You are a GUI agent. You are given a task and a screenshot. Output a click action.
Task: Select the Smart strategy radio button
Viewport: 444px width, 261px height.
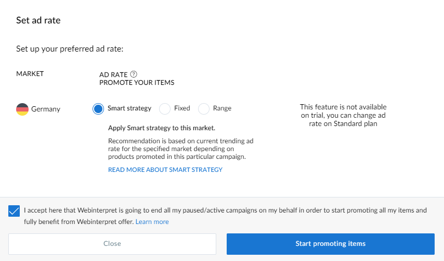98,109
